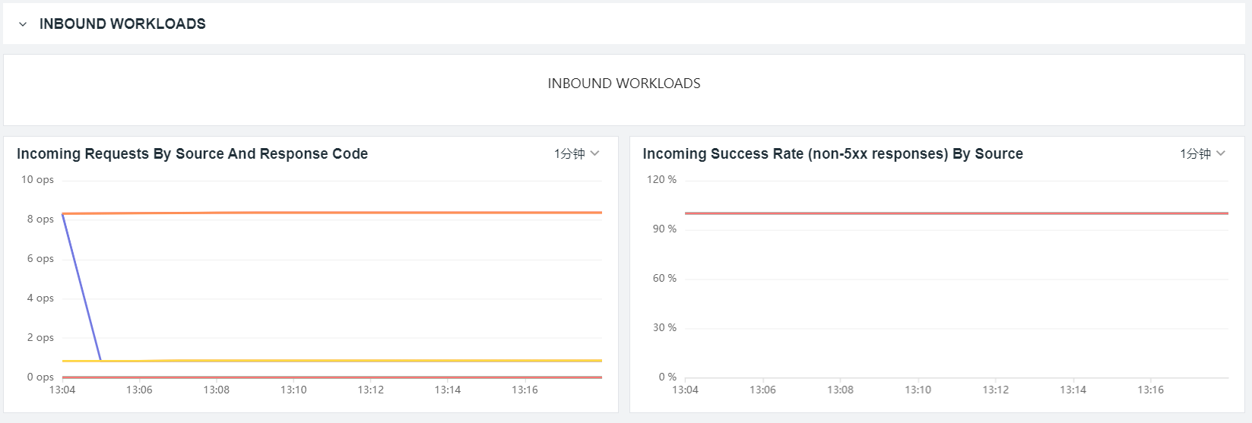
Task: Click the 13:16 tick on the success rate chart
Action: 1150,390
